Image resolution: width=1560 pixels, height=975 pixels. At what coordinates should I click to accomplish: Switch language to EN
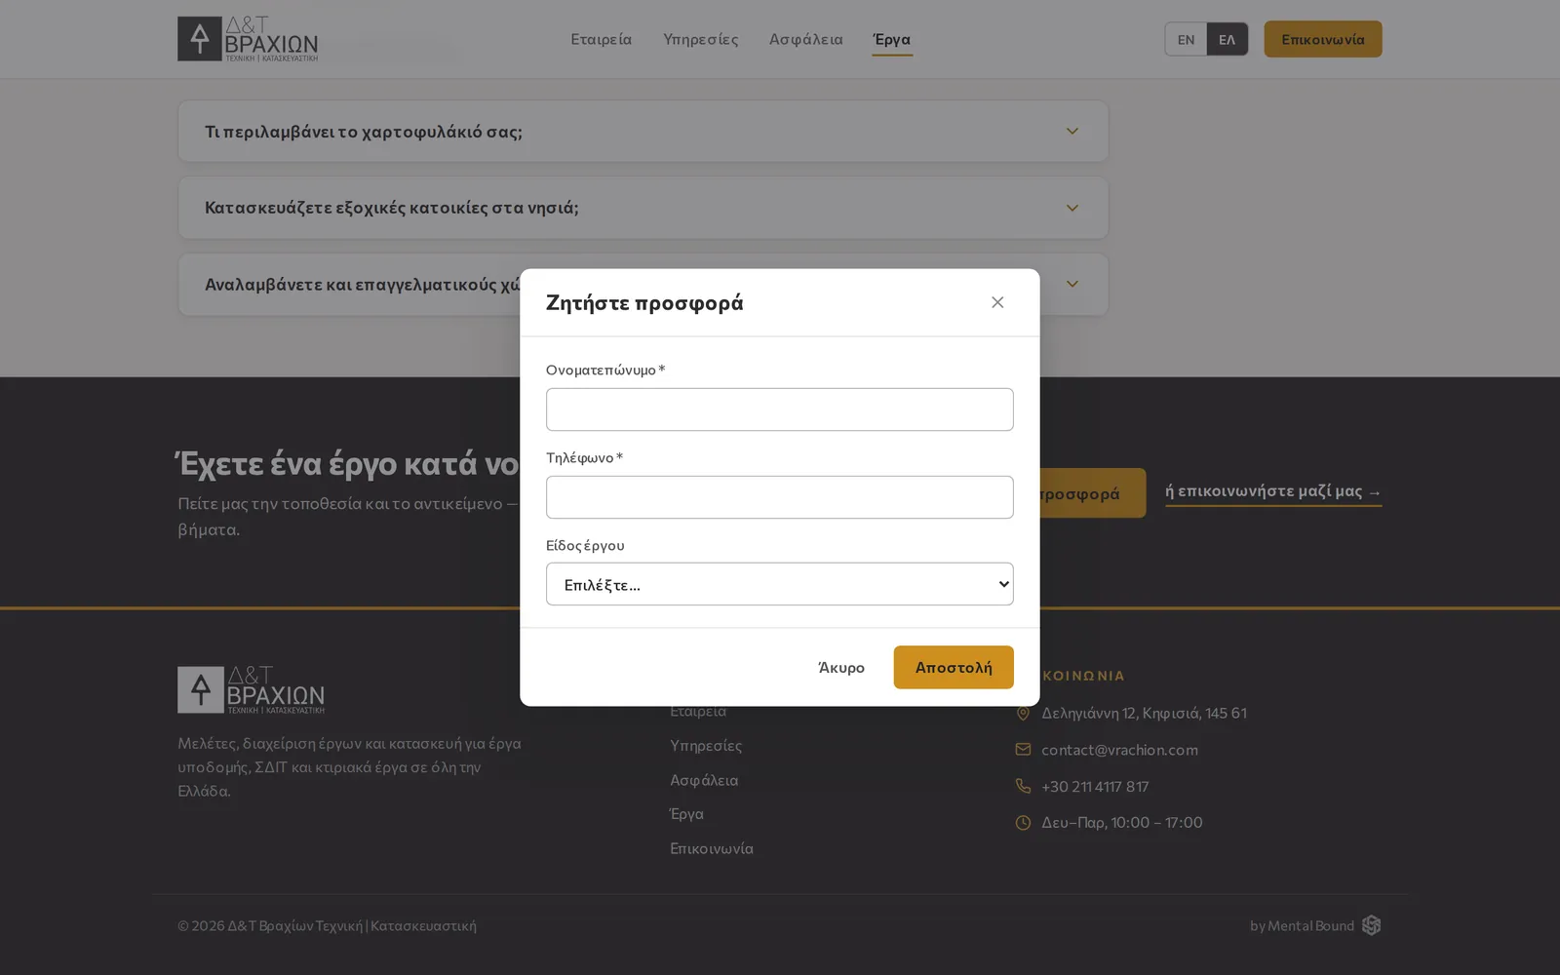pos(1186,40)
